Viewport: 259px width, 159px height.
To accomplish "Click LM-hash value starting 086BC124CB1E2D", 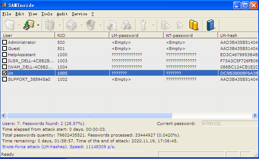I will 239,67.
